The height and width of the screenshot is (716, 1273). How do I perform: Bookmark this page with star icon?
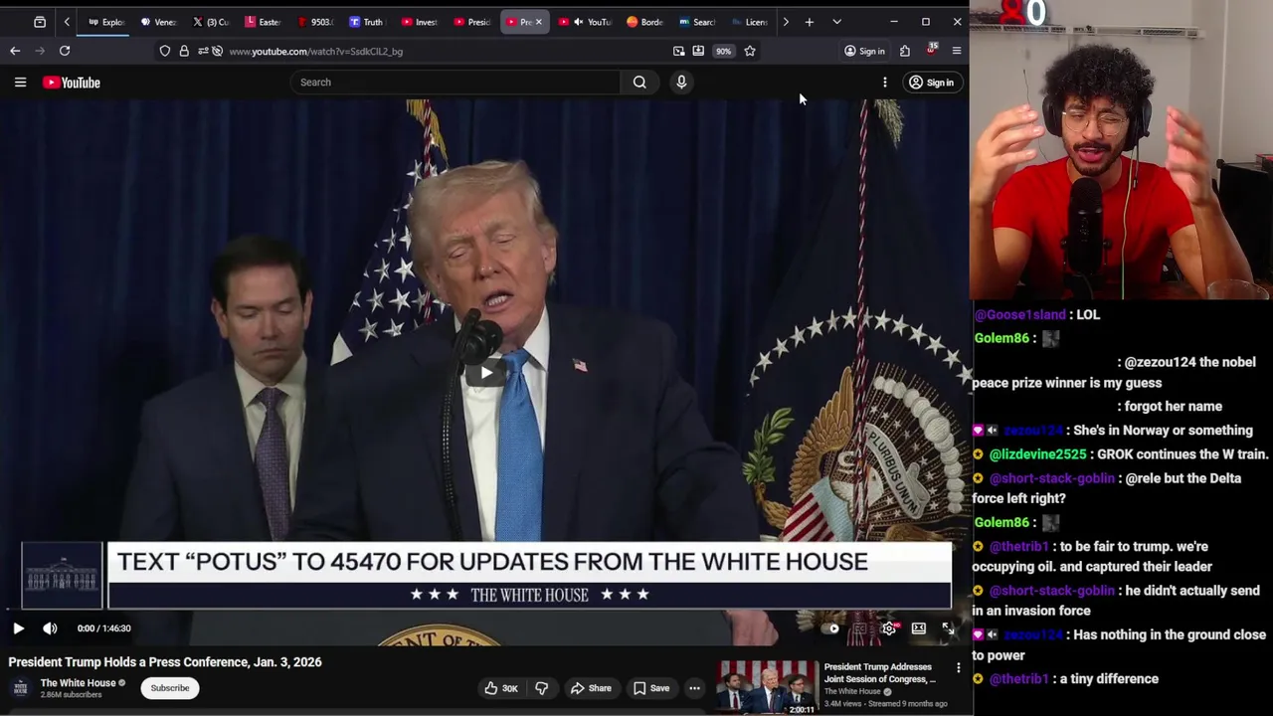pos(750,51)
